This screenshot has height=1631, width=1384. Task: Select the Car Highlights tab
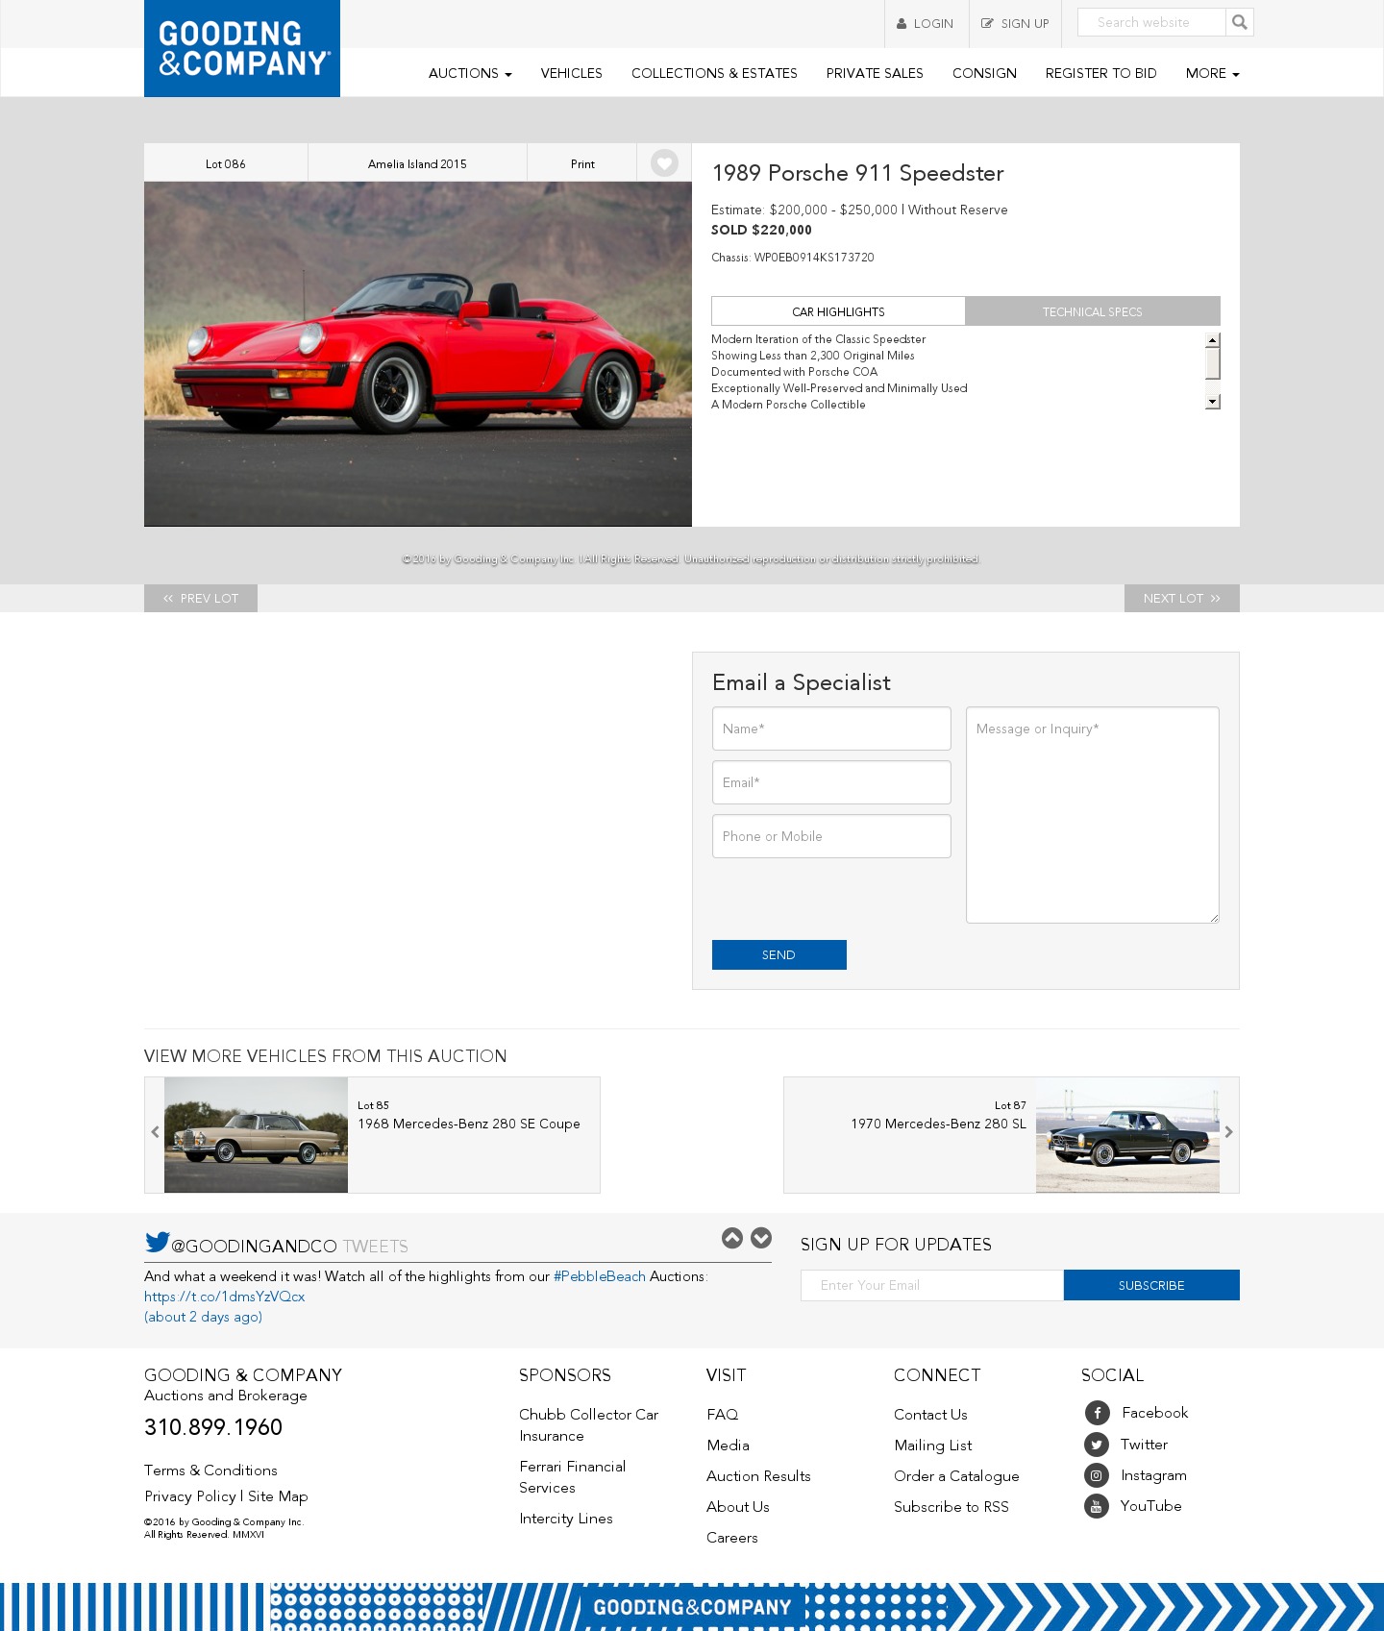(x=838, y=311)
